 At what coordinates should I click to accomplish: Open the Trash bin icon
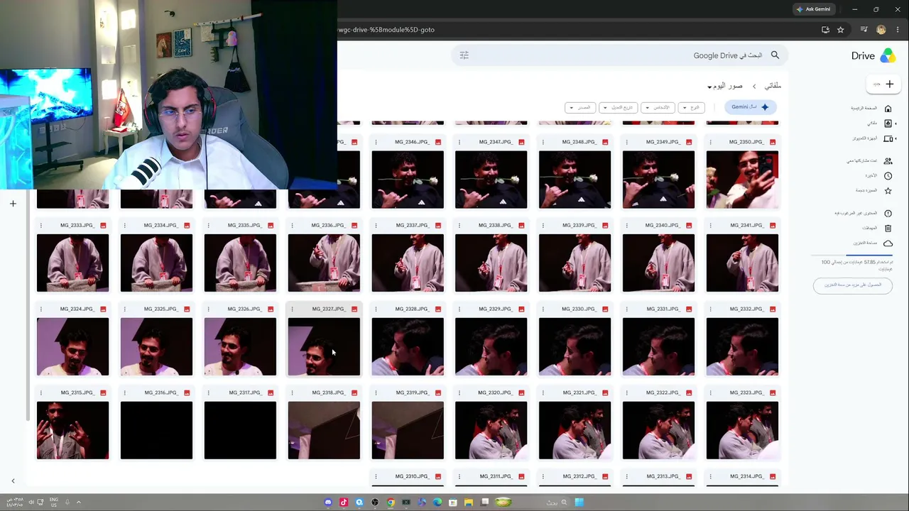[x=888, y=229]
